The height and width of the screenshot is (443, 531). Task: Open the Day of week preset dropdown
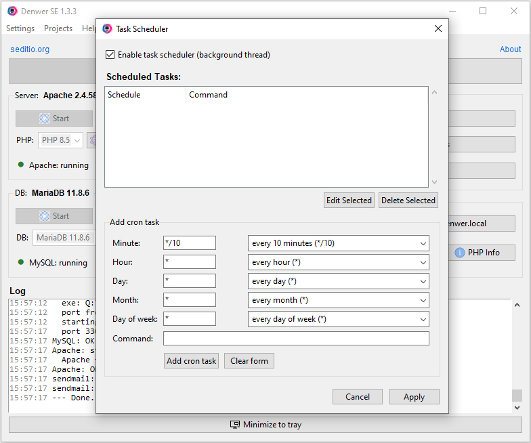[339, 319]
